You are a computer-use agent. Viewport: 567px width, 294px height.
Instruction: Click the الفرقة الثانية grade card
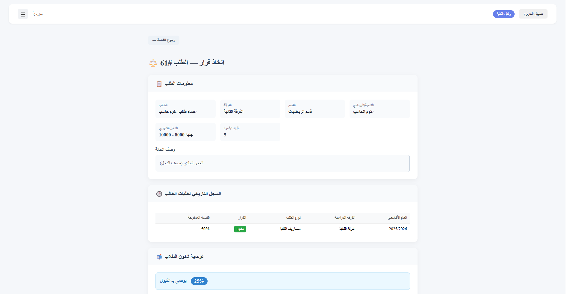pyautogui.click(x=250, y=109)
